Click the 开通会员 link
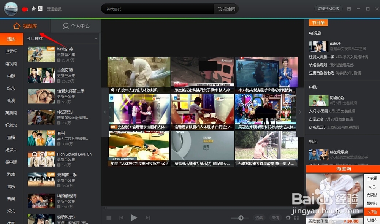This screenshot has height=224, width=380. click(54, 9)
